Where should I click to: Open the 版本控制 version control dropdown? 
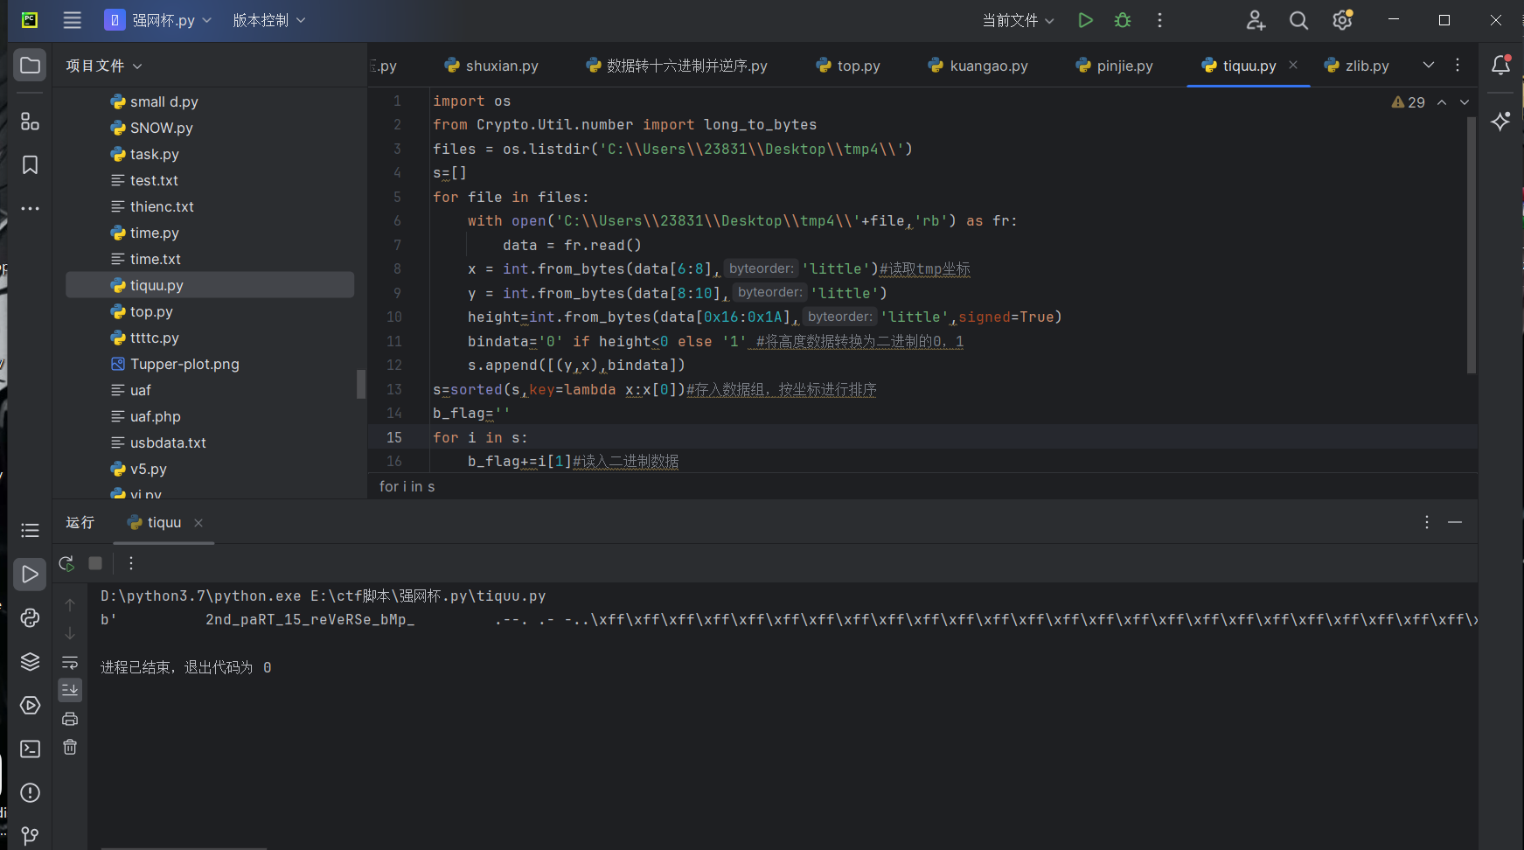coord(268,20)
